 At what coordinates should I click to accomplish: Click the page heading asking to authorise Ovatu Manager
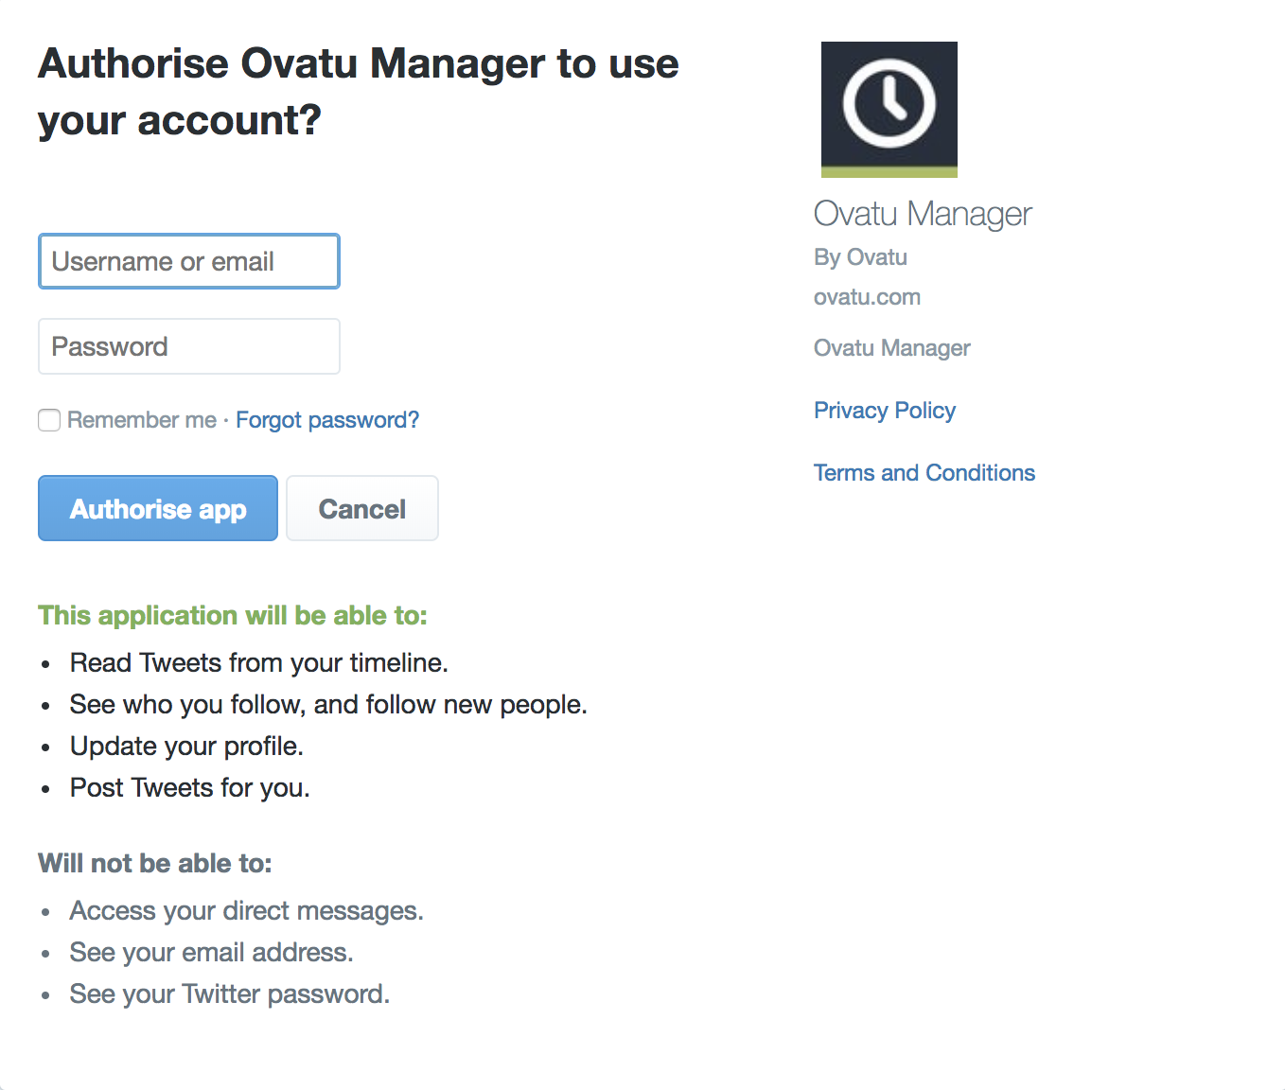[358, 91]
